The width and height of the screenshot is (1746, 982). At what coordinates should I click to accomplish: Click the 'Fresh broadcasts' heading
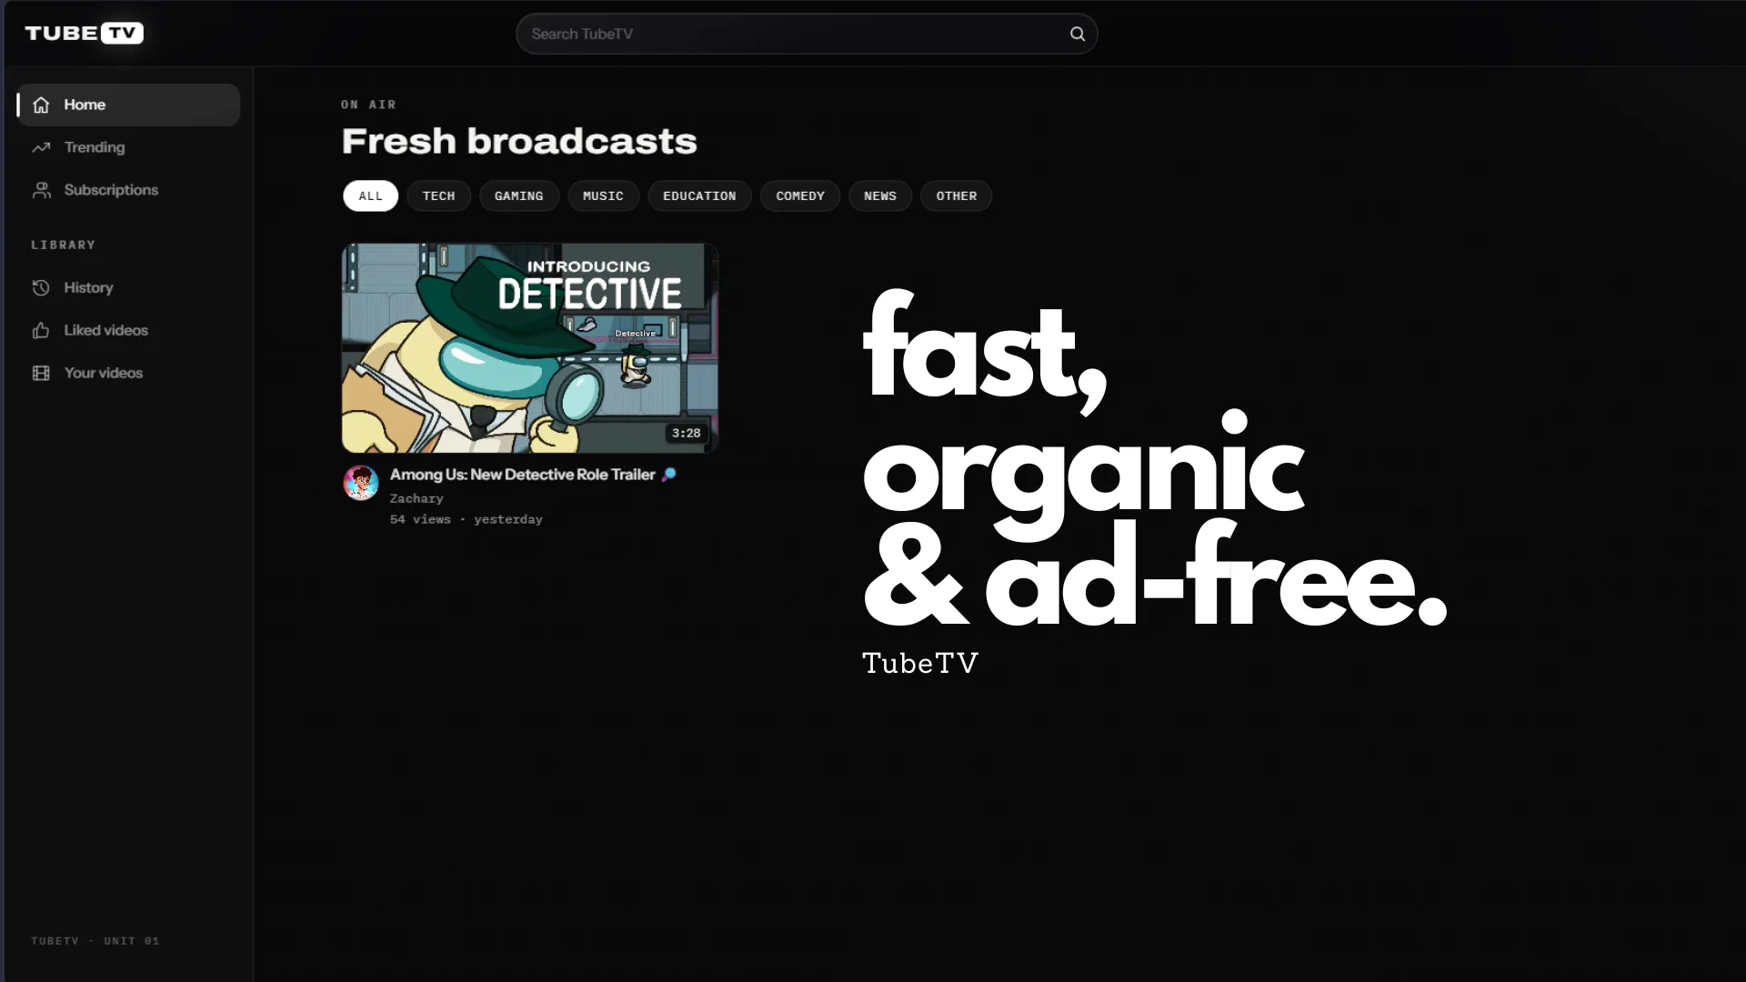[x=519, y=141]
